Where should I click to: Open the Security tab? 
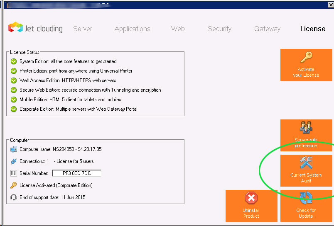click(219, 29)
